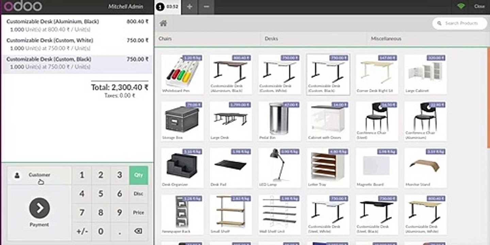
Task: Add Cabinet with Doors product
Action: point(328,121)
